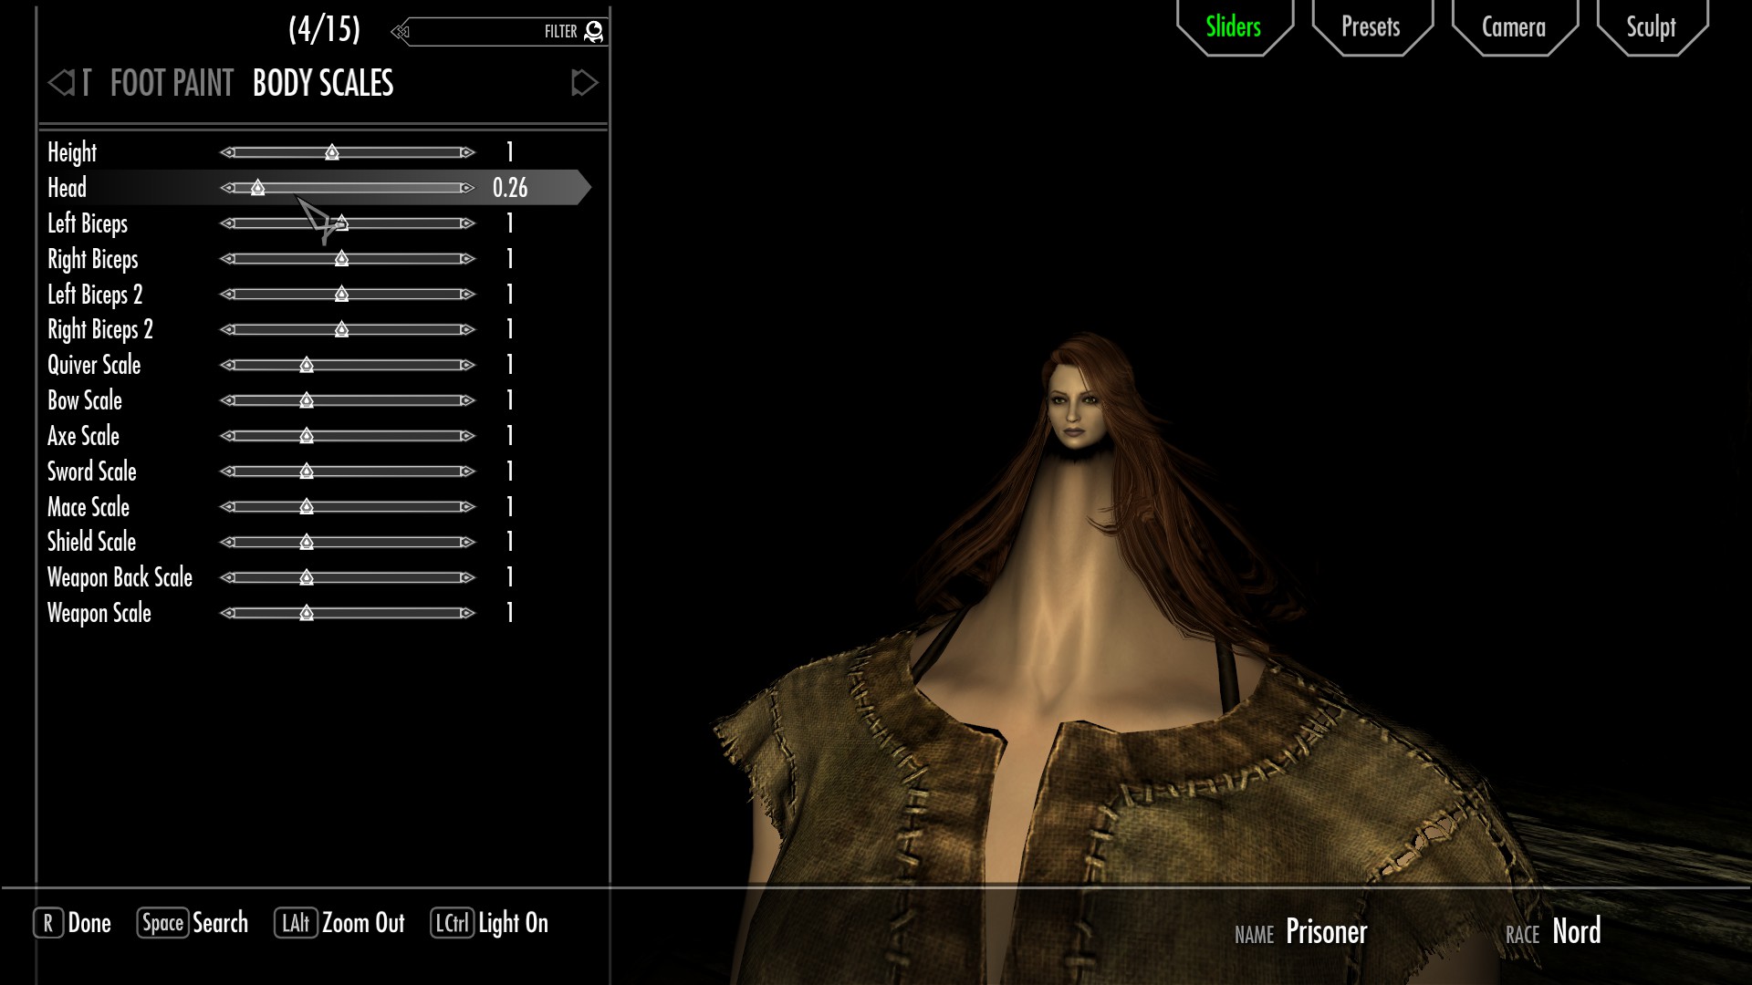This screenshot has width=1752, height=985.
Task: Decrease Shield Scale with left arrow
Action: point(228,542)
